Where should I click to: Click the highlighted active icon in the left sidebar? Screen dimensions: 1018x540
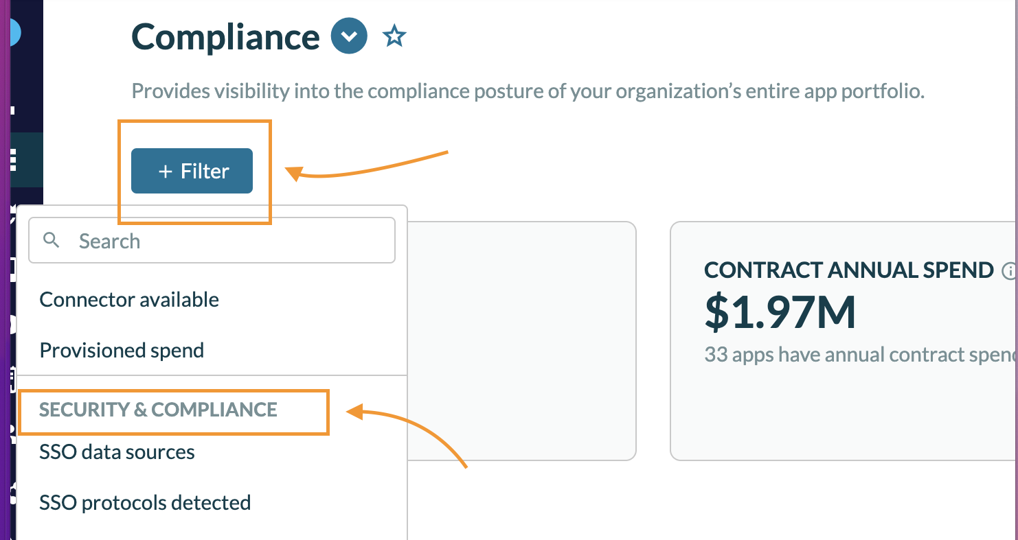click(x=14, y=160)
